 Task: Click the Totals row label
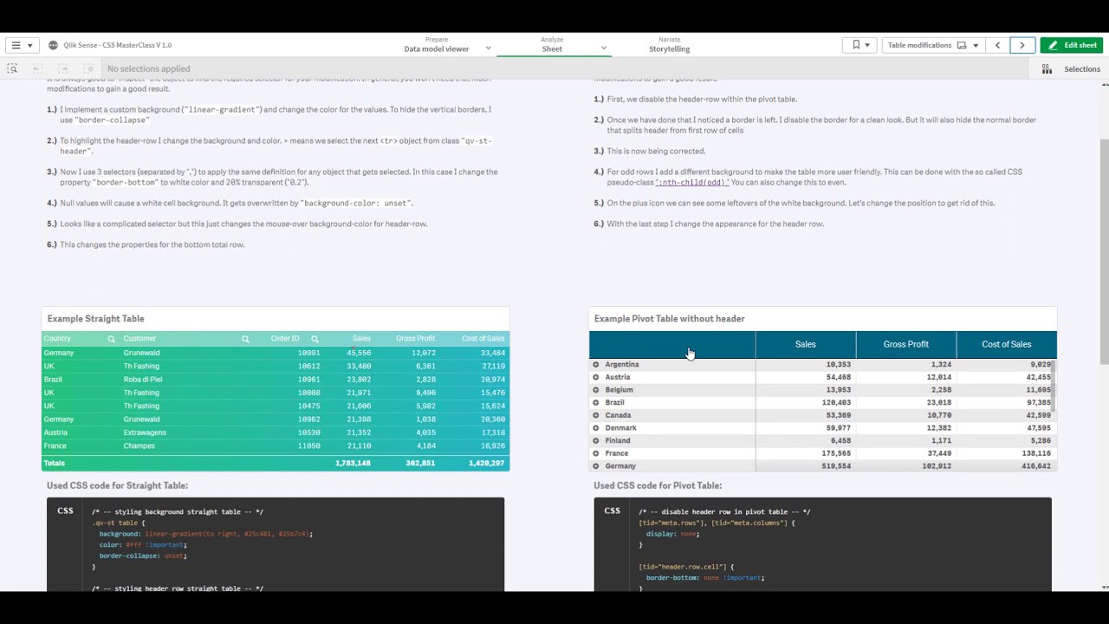tap(54, 464)
